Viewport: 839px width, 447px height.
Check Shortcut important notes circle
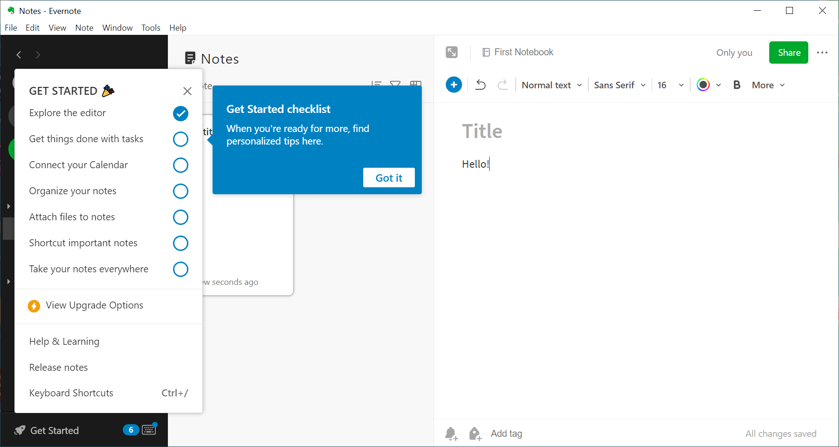point(180,243)
